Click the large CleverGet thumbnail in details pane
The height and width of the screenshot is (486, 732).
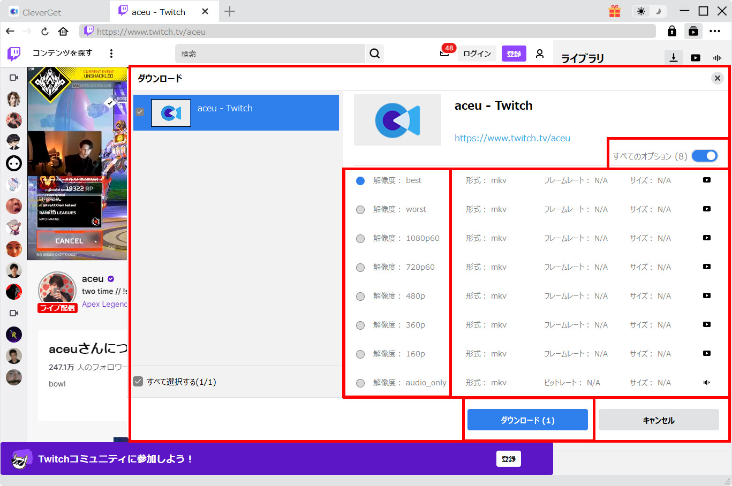coord(397,120)
